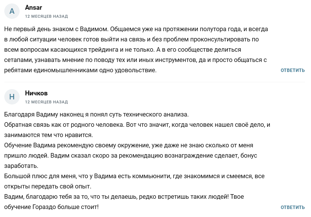This screenshot has width=311, height=217.
Task: Click the line starting "Обратная связь как от родного"
Action: [137, 125]
